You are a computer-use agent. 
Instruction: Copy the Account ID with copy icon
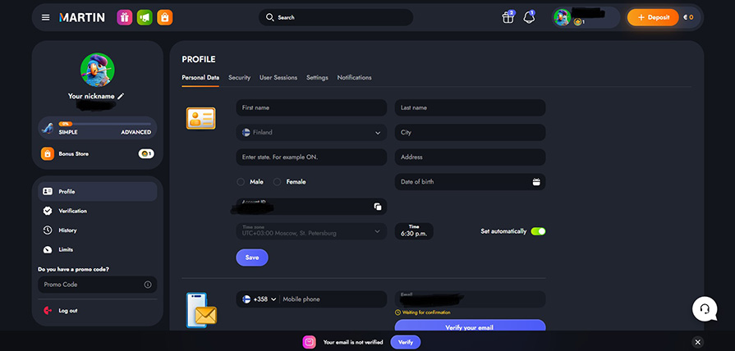click(377, 207)
